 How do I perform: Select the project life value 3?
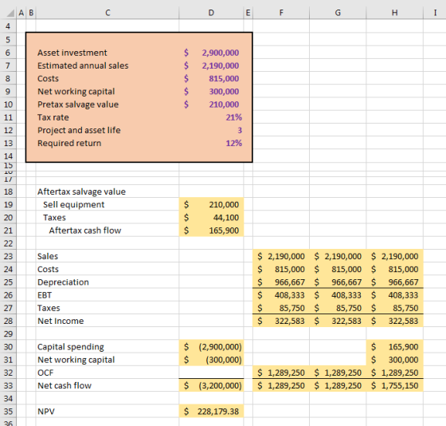point(211,130)
